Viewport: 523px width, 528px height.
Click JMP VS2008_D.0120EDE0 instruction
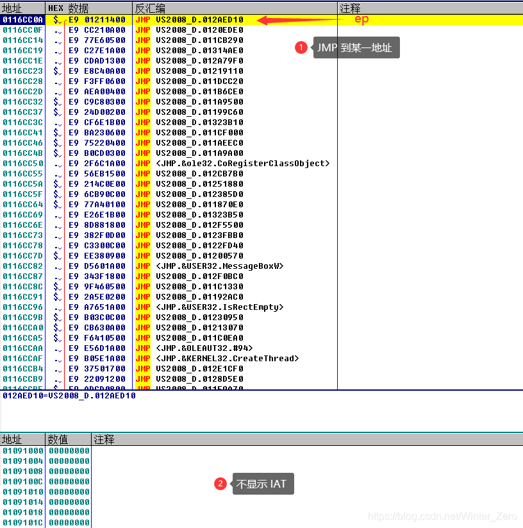tap(189, 30)
